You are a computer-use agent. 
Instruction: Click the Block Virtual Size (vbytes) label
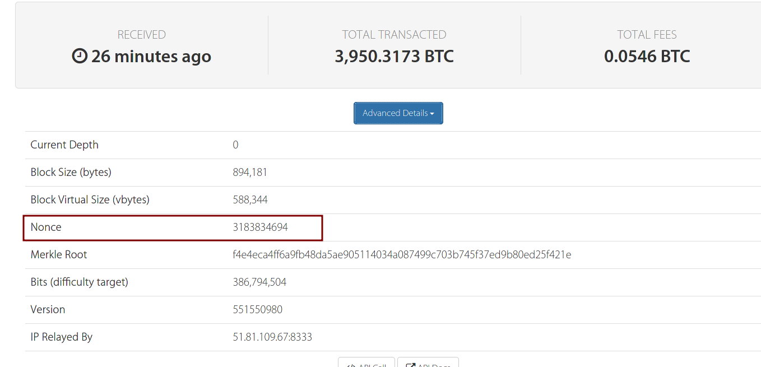(90, 199)
